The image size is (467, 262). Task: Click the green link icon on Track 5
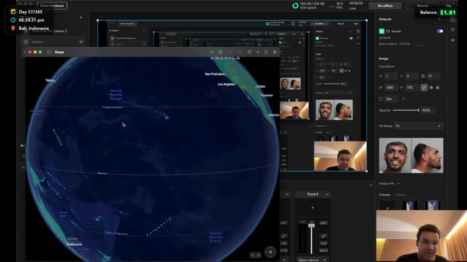323,236
